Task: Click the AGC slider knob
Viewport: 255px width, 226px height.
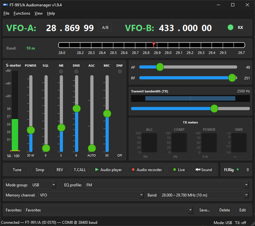Action: [x=92, y=148]
